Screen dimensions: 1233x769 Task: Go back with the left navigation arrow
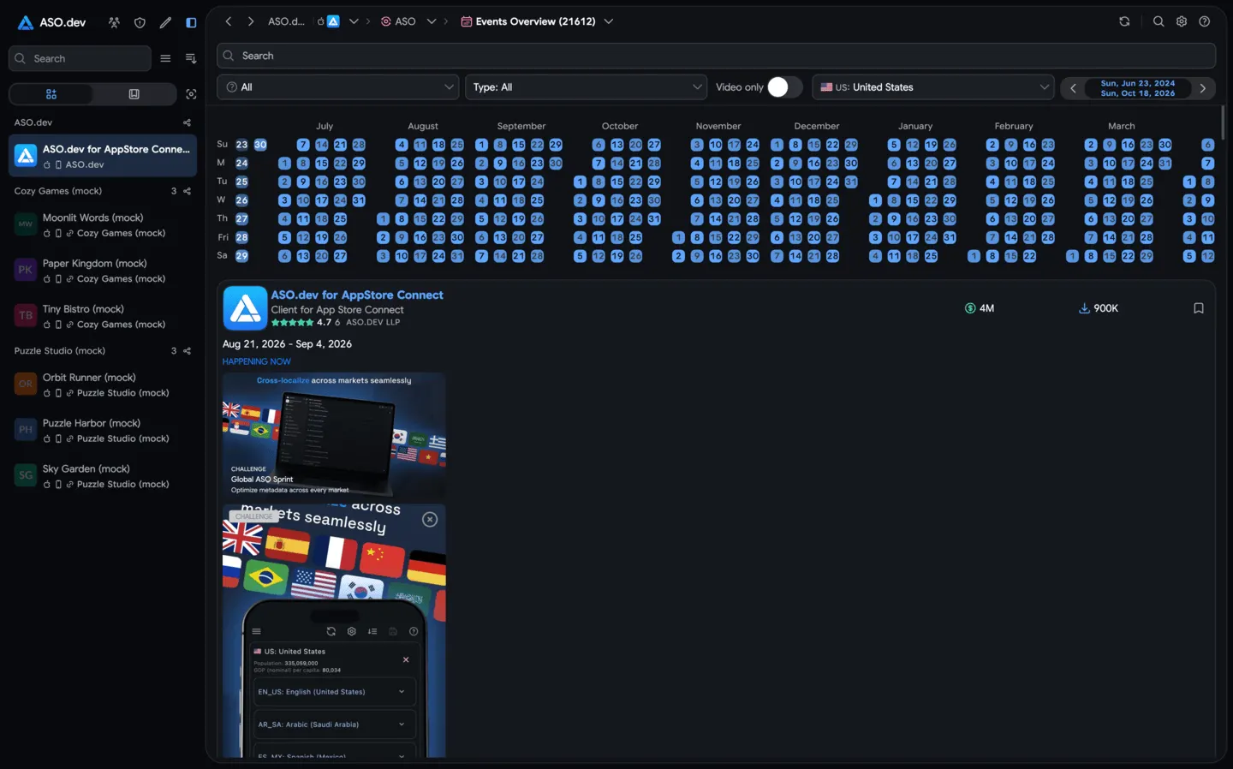(x=229, y=21)
